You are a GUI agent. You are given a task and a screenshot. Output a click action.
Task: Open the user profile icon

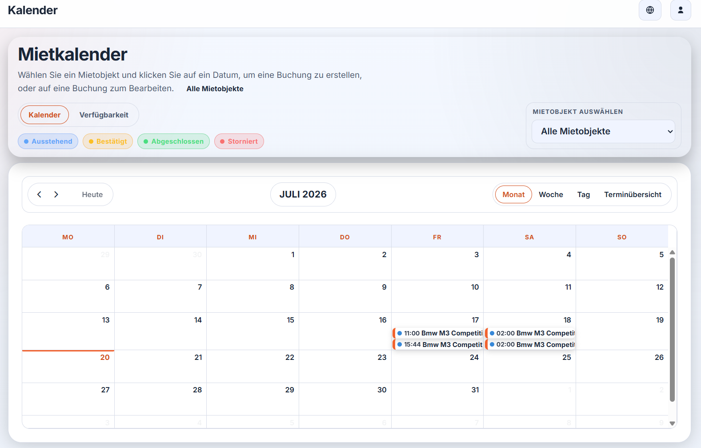(681, 10)
